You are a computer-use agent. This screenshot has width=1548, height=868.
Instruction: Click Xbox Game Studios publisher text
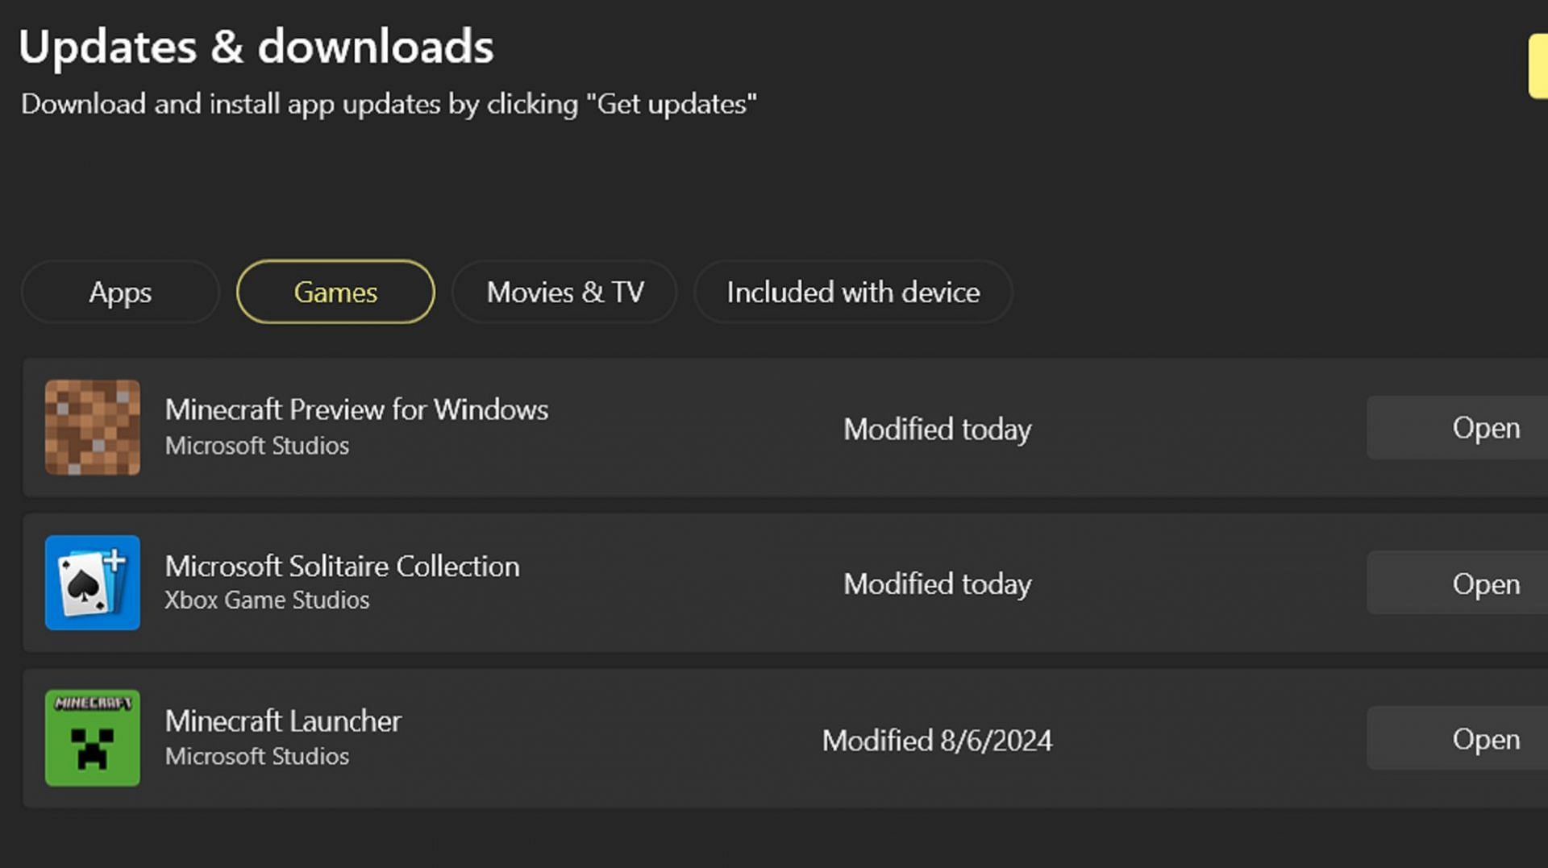coord(267,600)
